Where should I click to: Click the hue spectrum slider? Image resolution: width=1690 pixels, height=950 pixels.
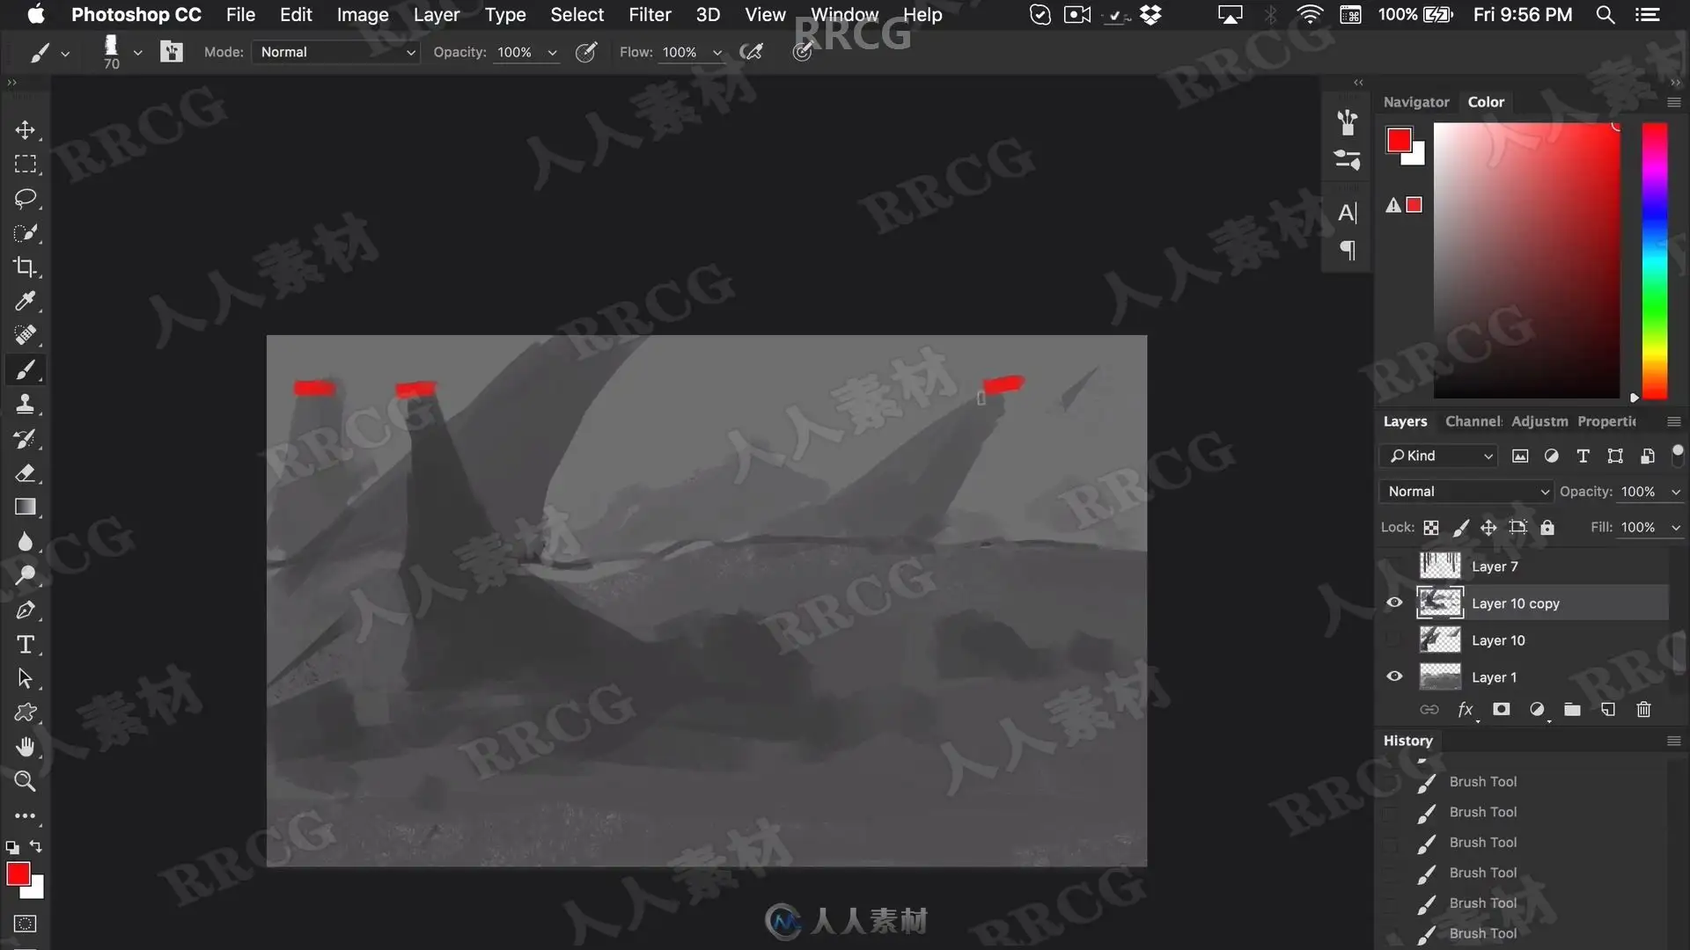coord(1655,260)
